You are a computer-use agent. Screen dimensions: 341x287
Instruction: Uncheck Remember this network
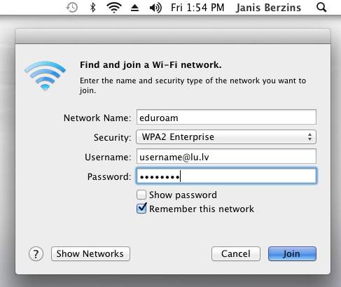click(141, 209)
